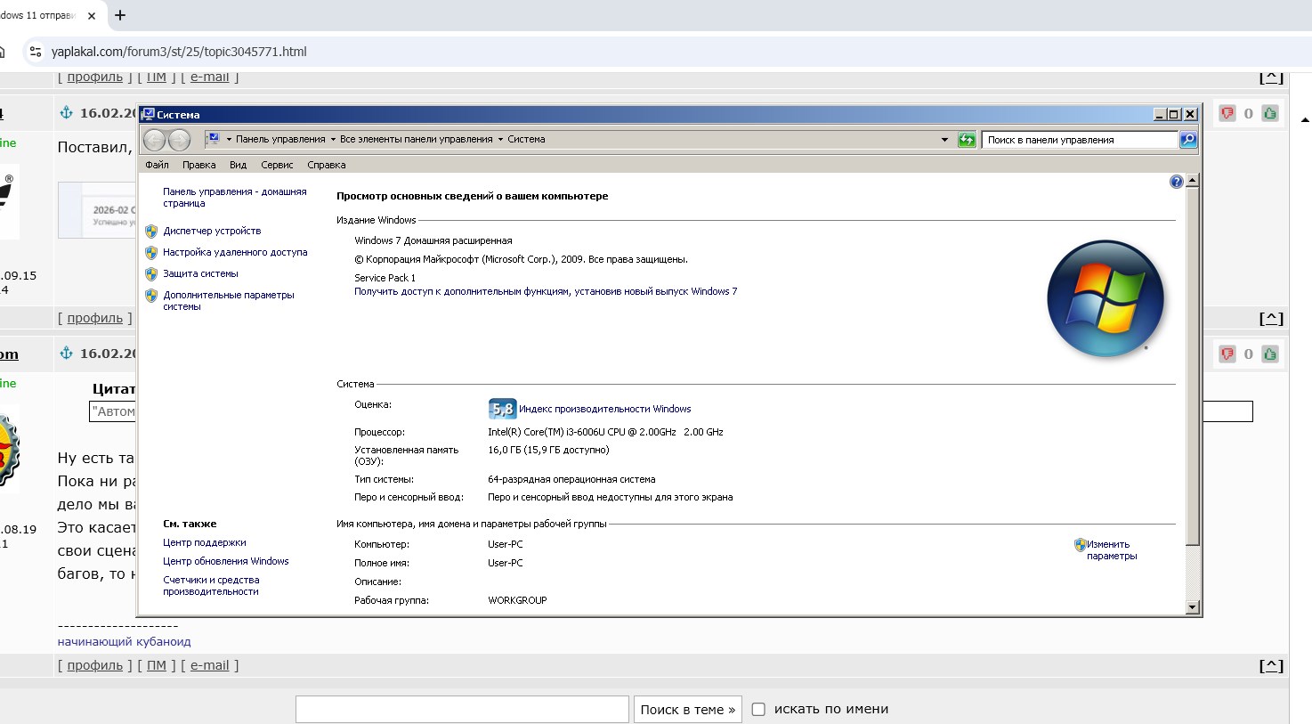
Task: Click the scroll-down arrow in the Система window
Action: [1193, 607]
